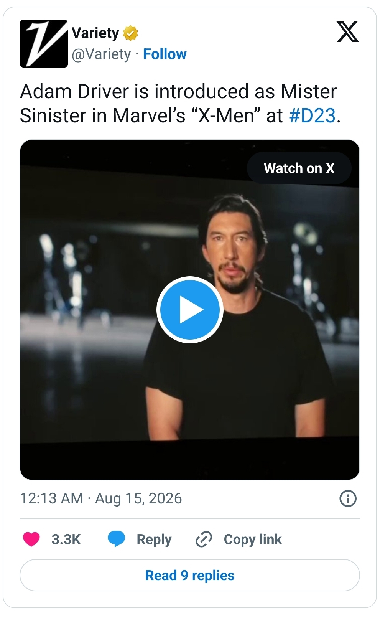The height and width of the screenshot is (622, 380).
Task: Open the #D23 hashtag link
Action: tap(313, 115)
